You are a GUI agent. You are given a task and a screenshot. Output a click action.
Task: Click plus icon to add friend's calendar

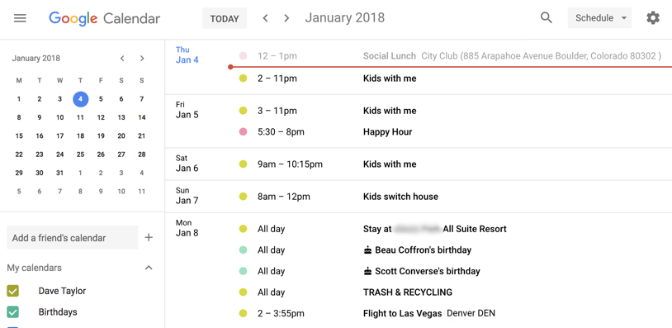coord(149,238)
